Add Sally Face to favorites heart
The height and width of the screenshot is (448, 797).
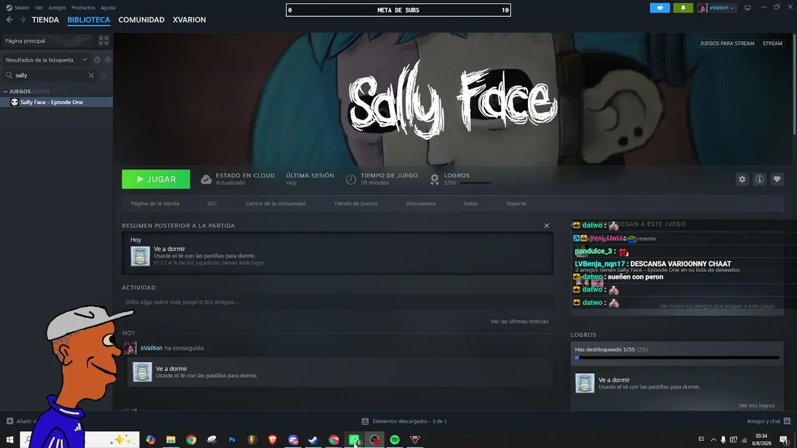(x=777, y=179)
